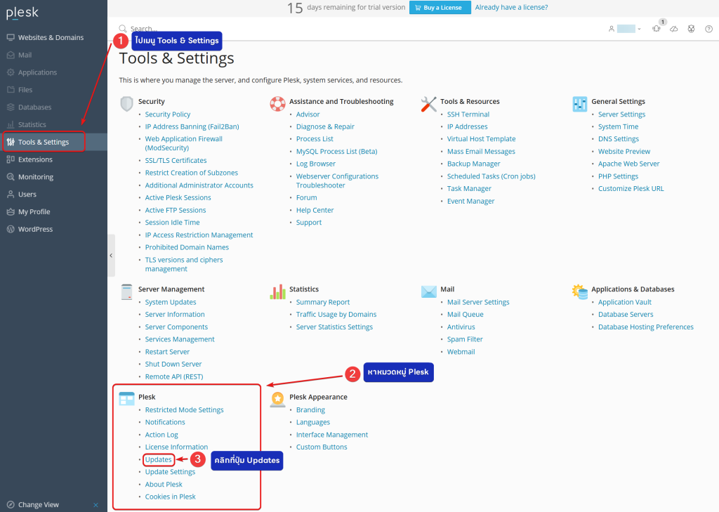Select Extensions in the sidebar
Image resolution: width=719 pixels, height=512 pixels.
pyautogui.click(x=35, y=159)
